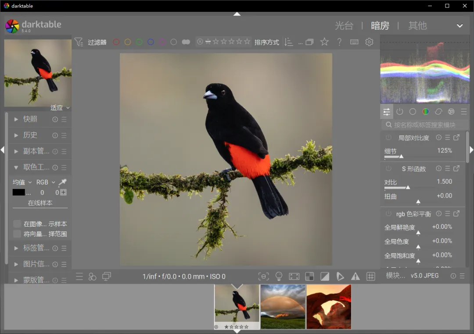Open second darkroom window icon
This screenshot has width=474, height=334.
[106, 276]
